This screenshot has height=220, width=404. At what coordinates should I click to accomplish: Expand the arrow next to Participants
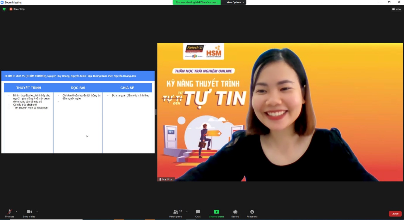(187, 212)
